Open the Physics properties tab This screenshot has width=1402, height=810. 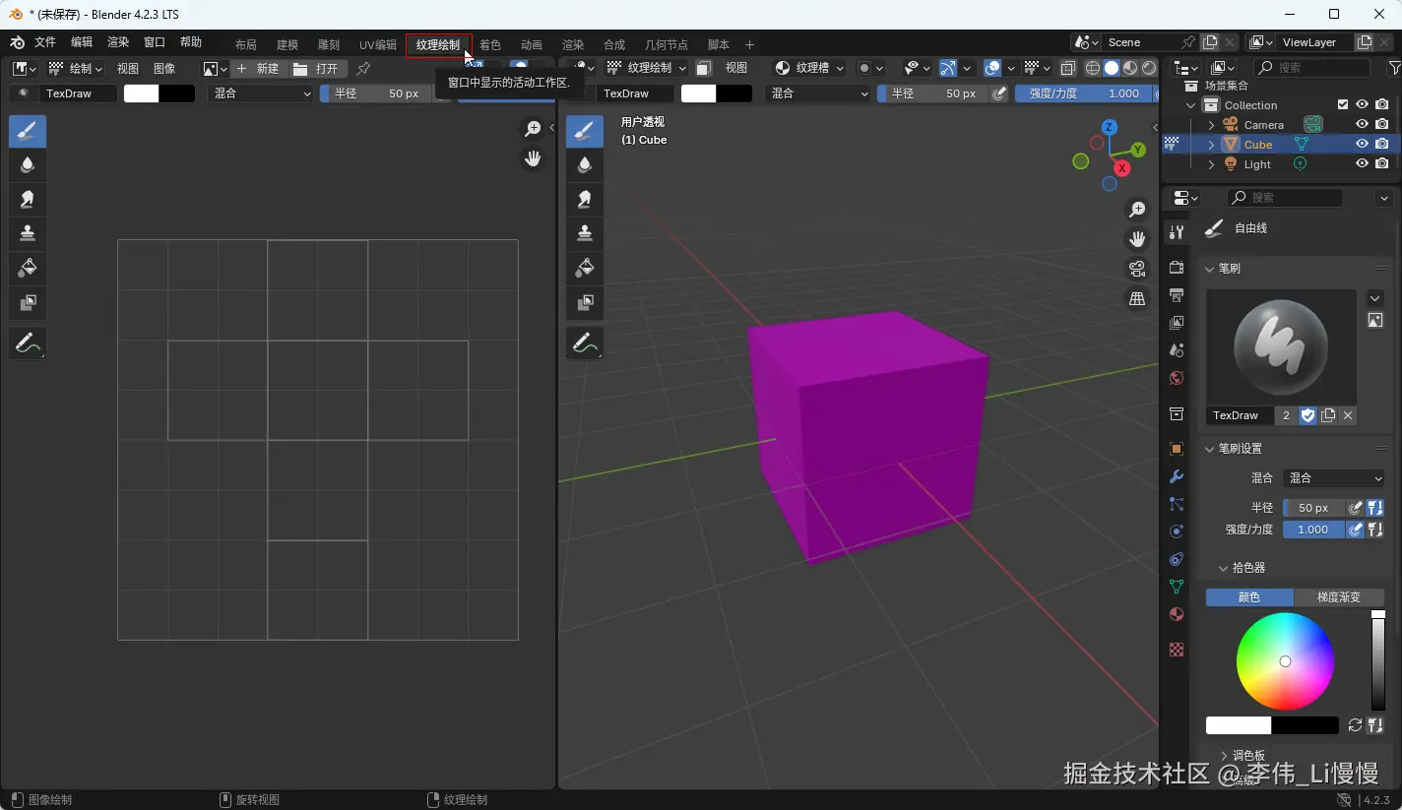[1176, 531]
